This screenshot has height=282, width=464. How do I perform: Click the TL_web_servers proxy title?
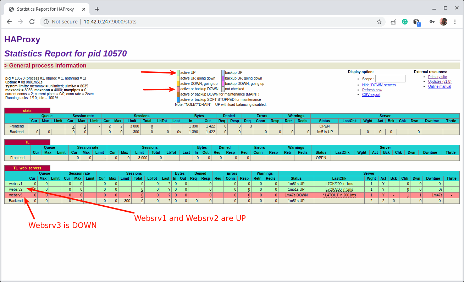coord(27,168)
